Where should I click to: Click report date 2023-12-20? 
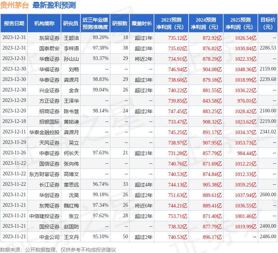(14, 111)
